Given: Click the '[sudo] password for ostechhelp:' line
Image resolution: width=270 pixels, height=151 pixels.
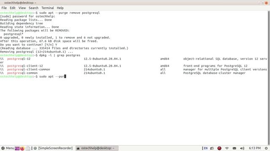Looking at the screenshot, I should tap(28, 16).
